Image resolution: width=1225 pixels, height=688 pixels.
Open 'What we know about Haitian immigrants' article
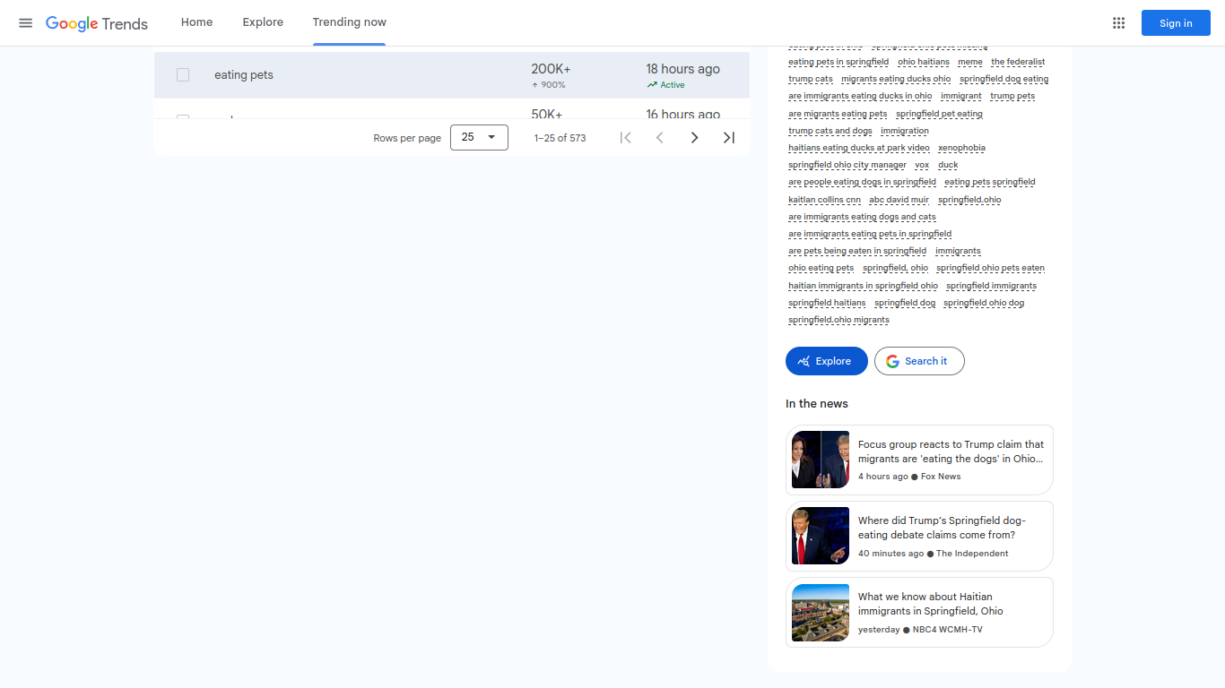pos(919,612)
